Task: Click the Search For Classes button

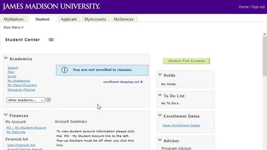Action: coord(186,61)
